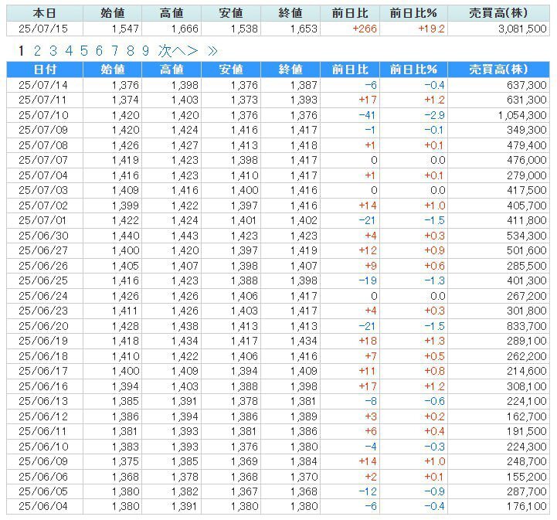Select the 25/07/14 date cell

pyautogui.click(x=43, y=85)
